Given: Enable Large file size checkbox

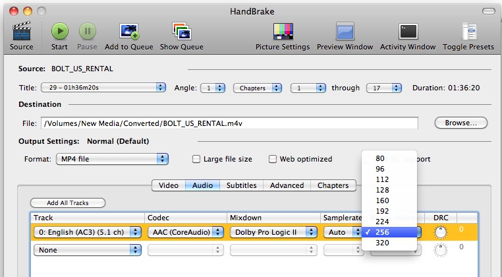Looking at the screenshot, I should coord(196,159).
